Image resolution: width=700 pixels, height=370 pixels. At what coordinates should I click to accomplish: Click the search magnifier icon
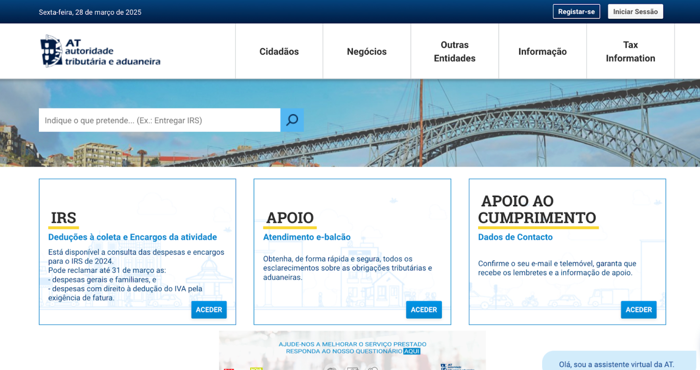coord(292,120)
